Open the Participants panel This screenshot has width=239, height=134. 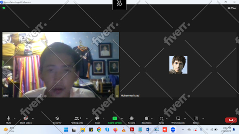tap(77, 120)
